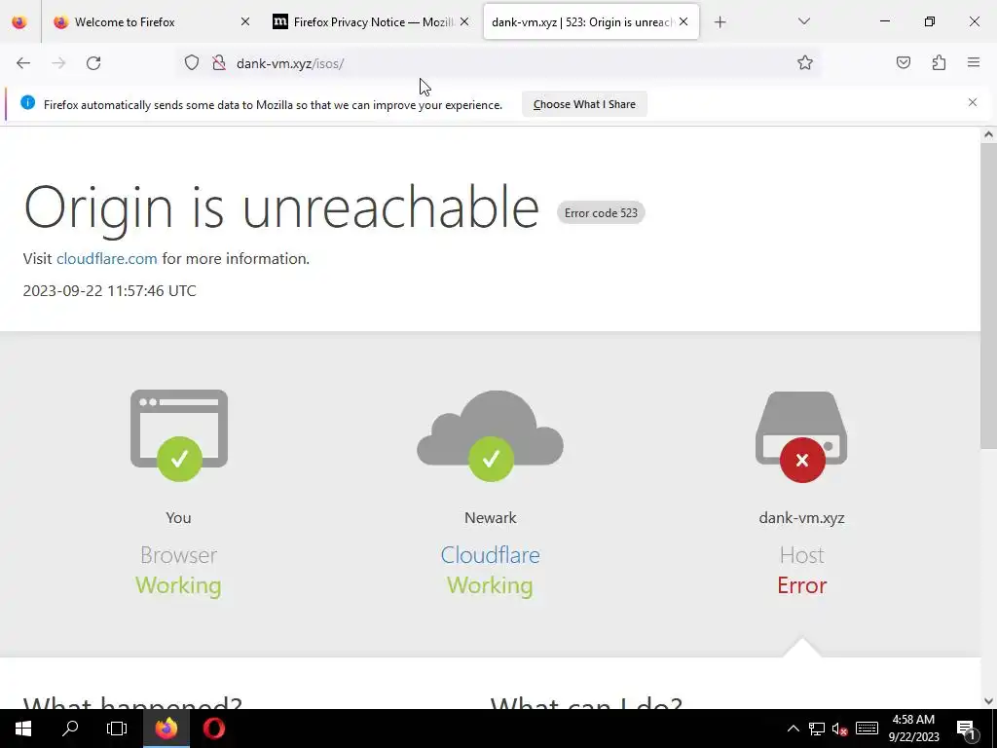Click the page vertical scrollbar thumb
The image size is (997, 748).
tap(988, 295)
